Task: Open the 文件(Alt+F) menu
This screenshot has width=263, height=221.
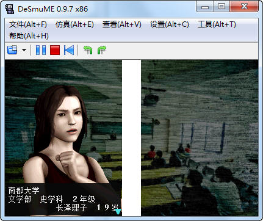Action: 28,24
